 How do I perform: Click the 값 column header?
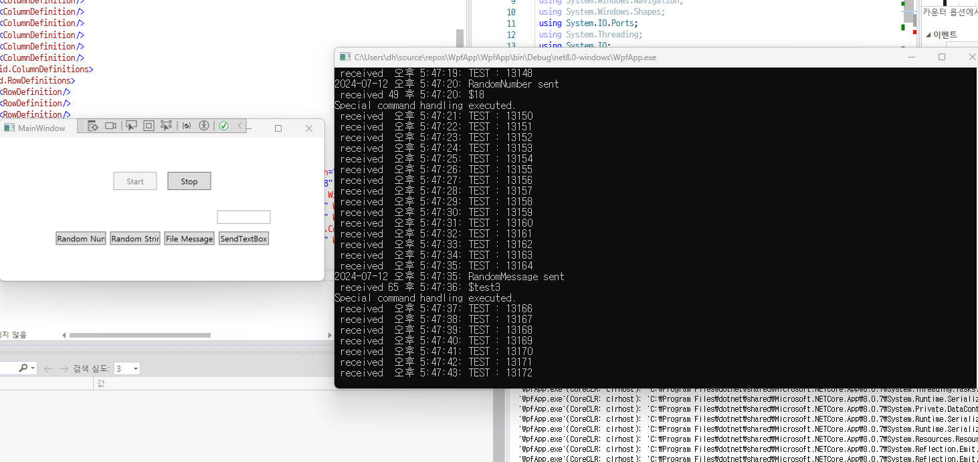click(101, 383)
